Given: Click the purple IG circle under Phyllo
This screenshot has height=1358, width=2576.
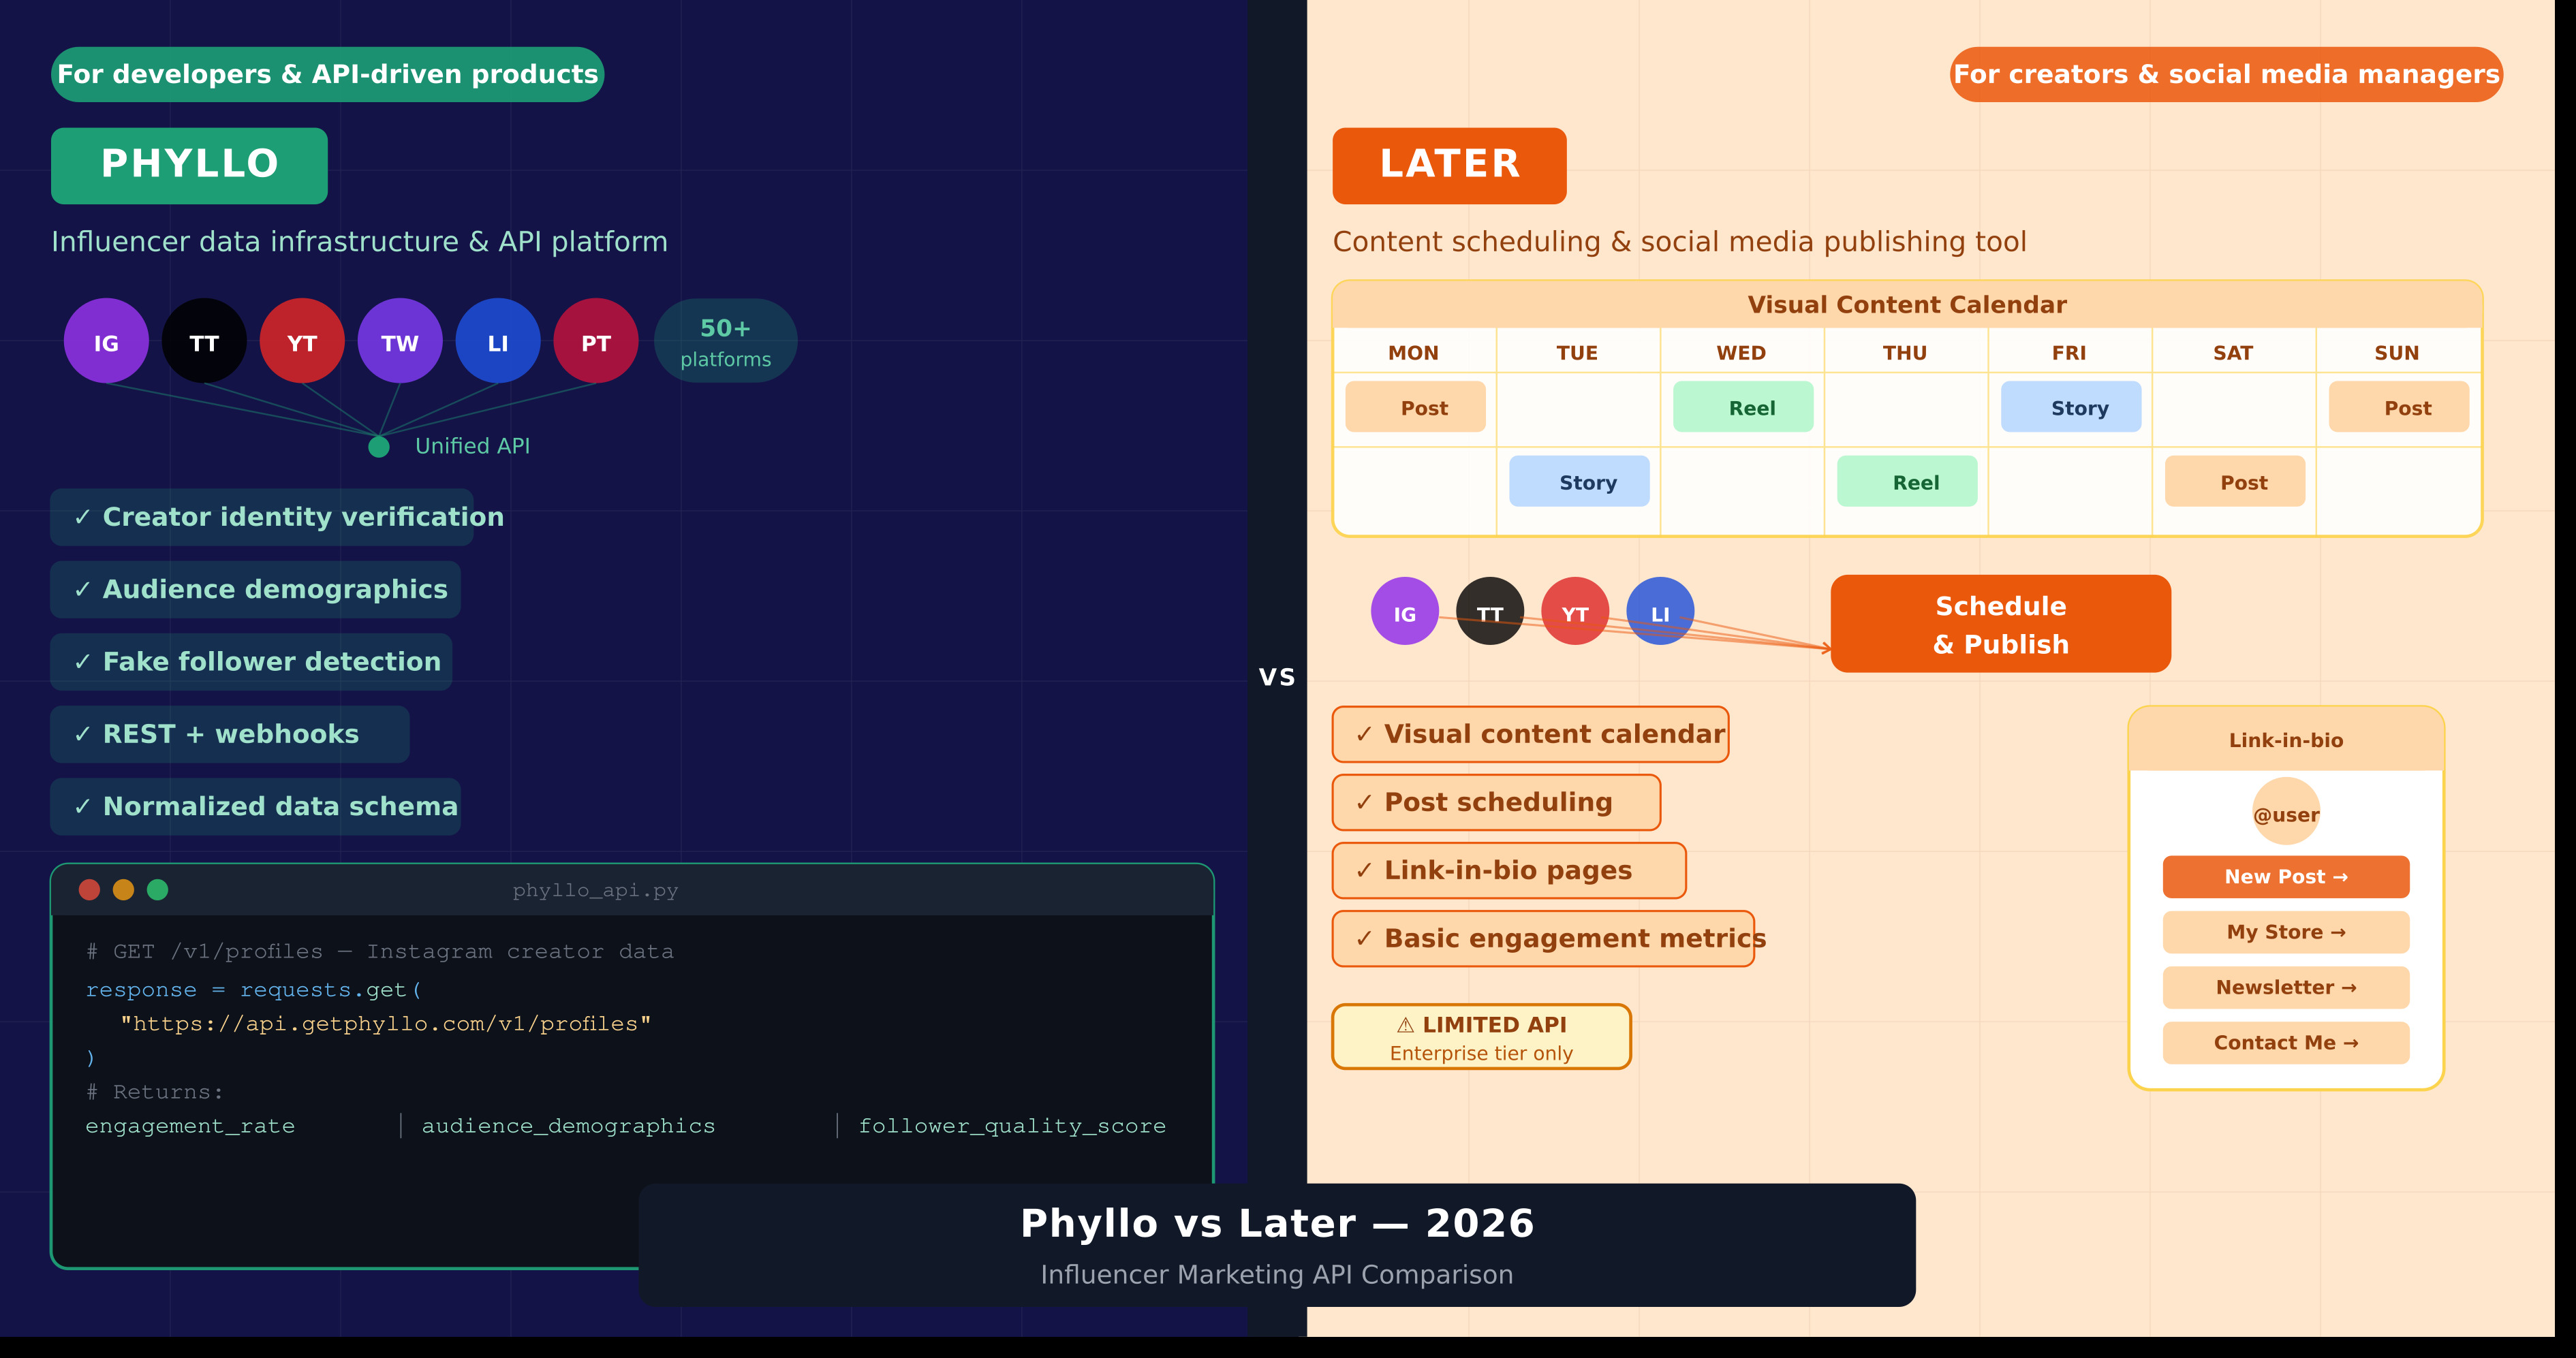Looking at the screenshot, I should coord(106,341).
